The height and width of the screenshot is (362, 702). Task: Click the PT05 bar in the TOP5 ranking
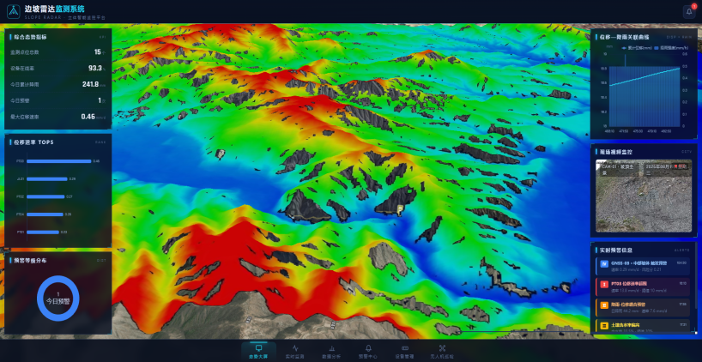coord(58,161)
